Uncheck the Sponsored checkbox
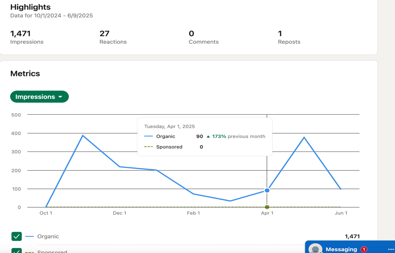Image resolution: width=395 pixels, height=253 pixels. (x=16, y=251)
